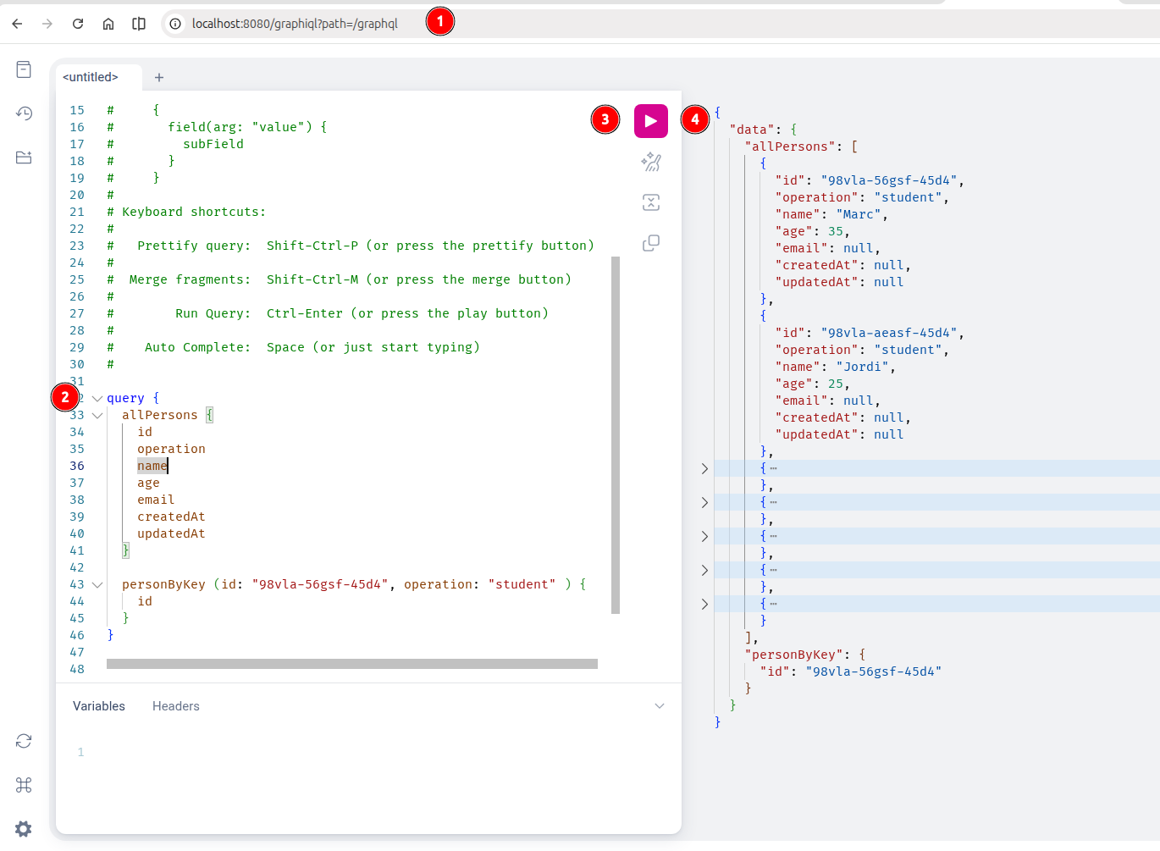Select the untitled query tab

(91, 77)
